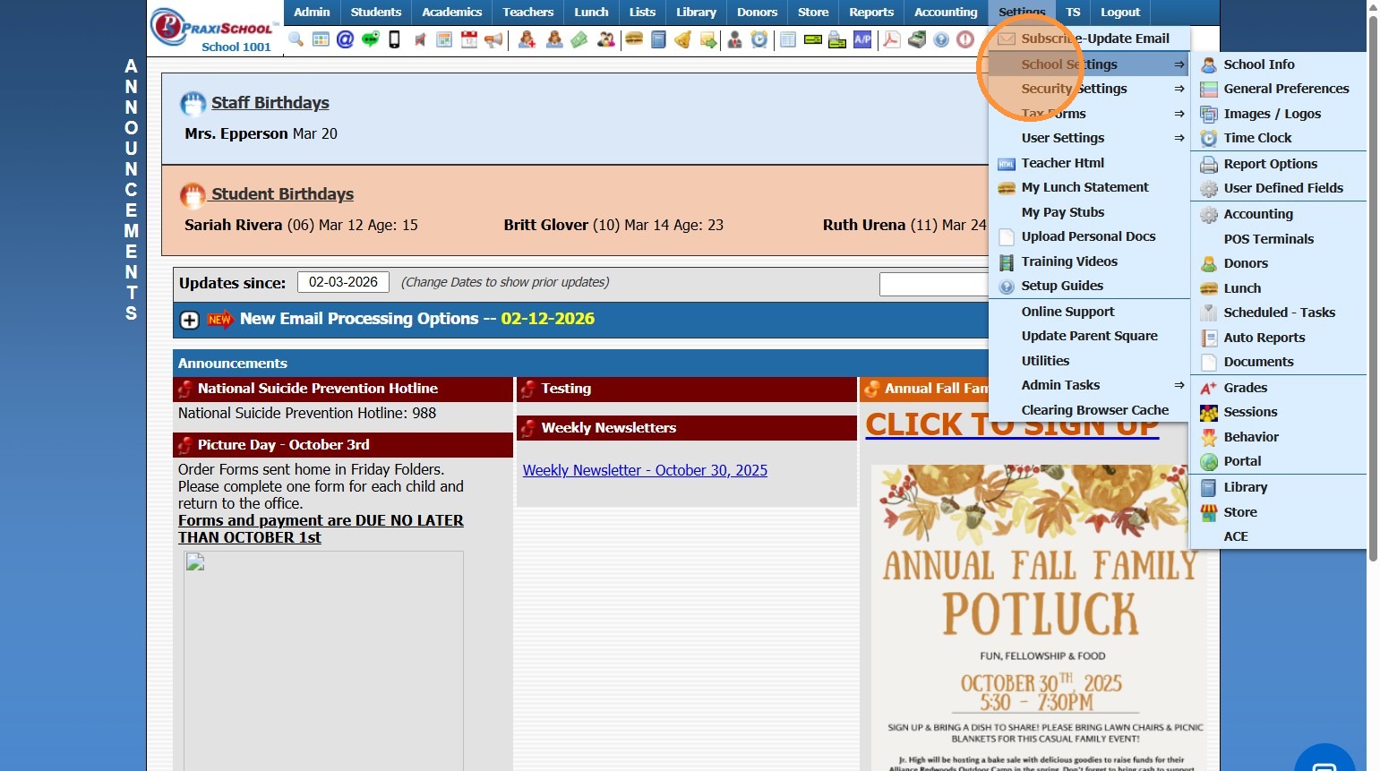
Task: Open Weekly Newsletter - October 30, 2025 link
Action: tap(645, 470)
